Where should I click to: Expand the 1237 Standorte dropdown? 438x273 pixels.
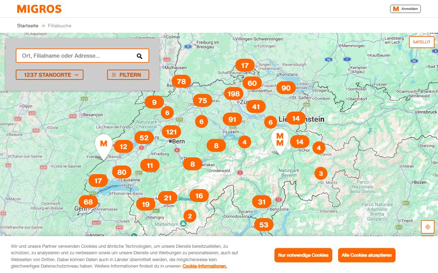pos(50,75)
